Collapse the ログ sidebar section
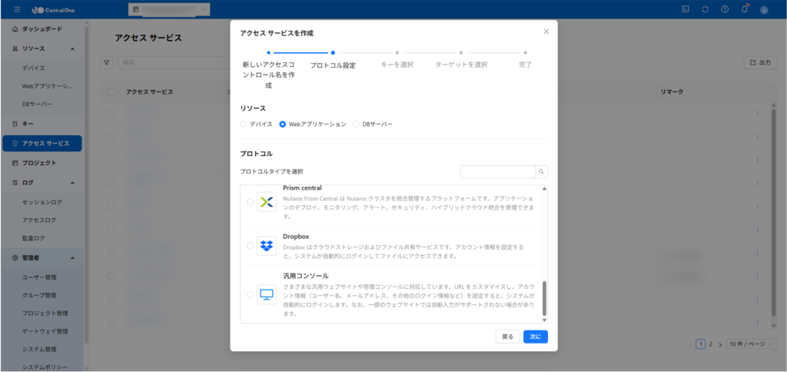The width and height of the screenshot is (787, 372). [x=72, y=182]
